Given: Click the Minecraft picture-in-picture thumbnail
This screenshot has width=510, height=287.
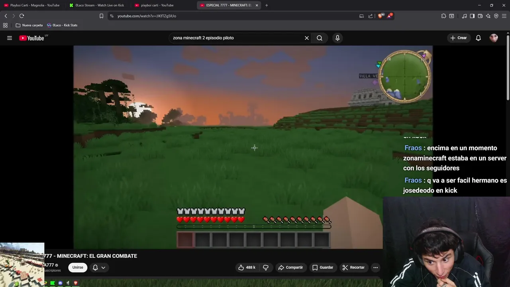Looking at the screenshot, I should pyautogui.click(x=22, y=265).
